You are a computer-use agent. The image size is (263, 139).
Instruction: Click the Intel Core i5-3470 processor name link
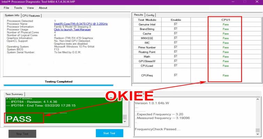pos(81,24)
